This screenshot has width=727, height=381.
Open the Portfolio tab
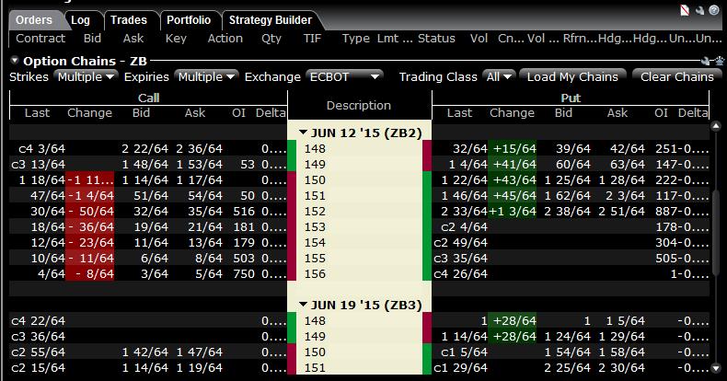click(x=189, y=19)
